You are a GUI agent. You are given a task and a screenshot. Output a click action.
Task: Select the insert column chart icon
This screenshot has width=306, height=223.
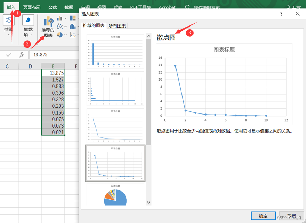tap(60, 18)
